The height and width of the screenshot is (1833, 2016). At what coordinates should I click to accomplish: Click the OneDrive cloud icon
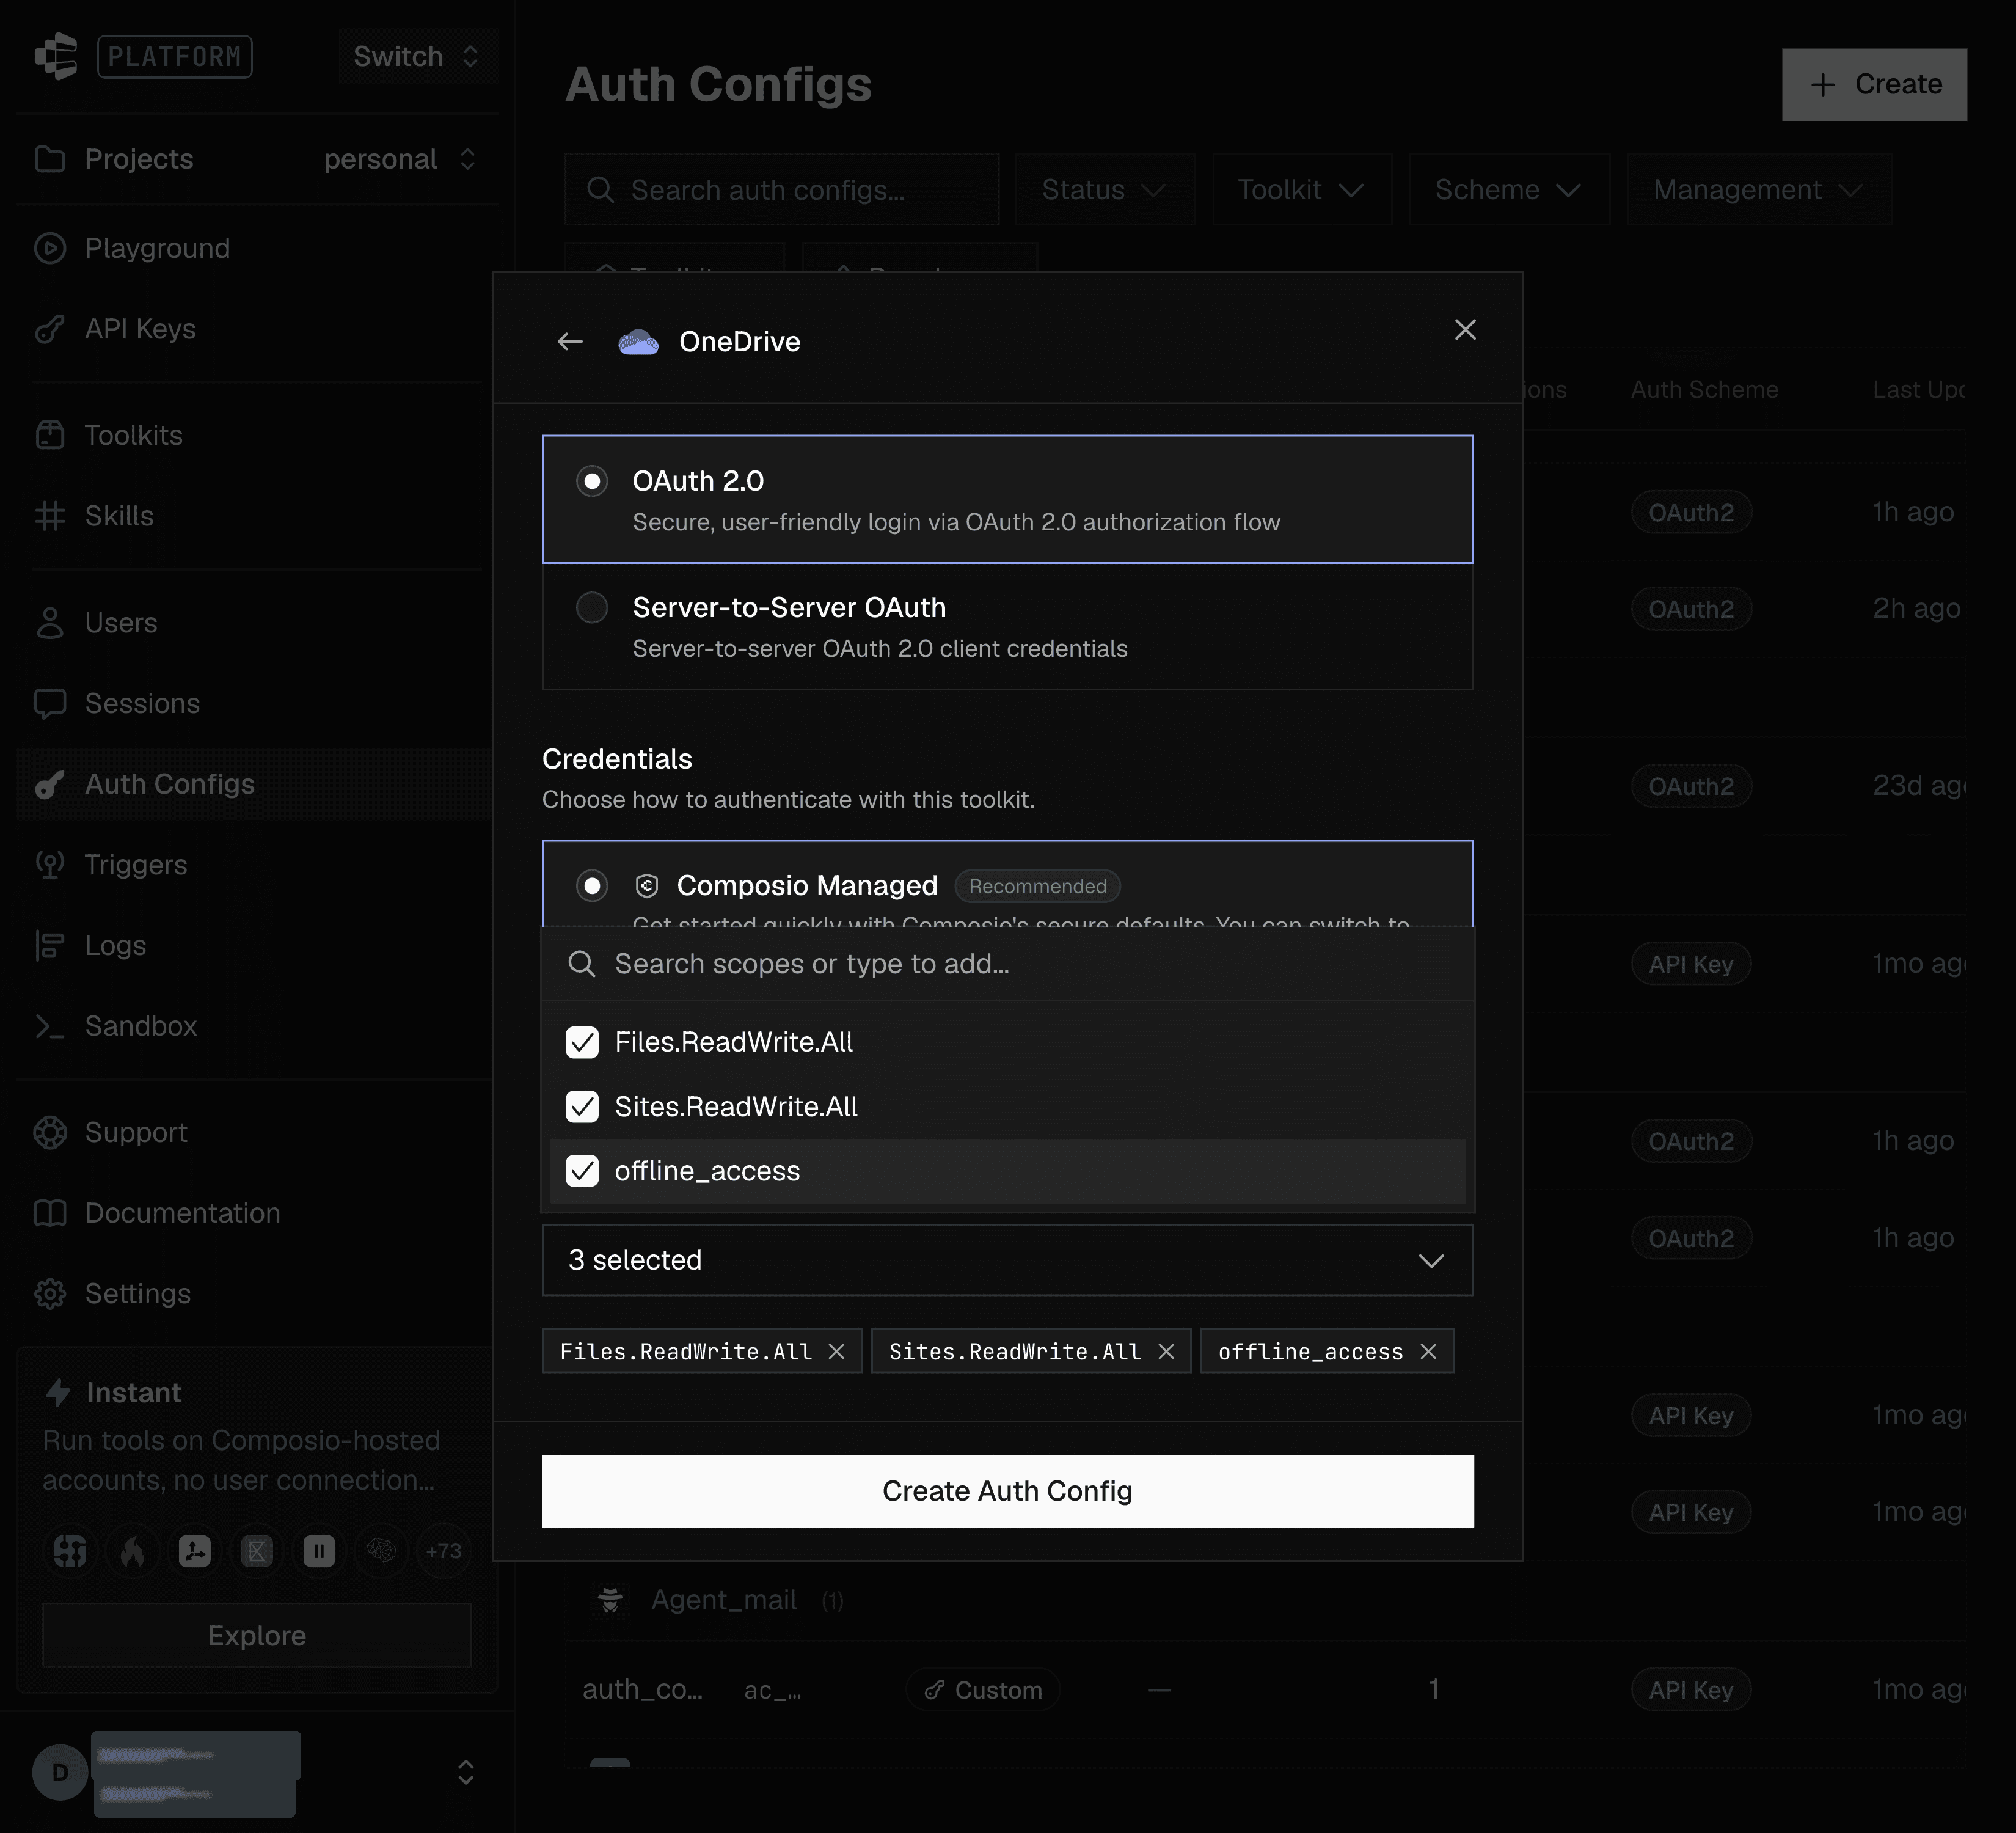638,342
